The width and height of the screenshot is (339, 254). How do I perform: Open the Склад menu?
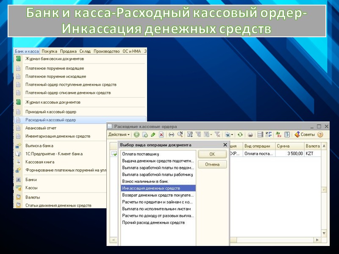click(x=85, y=51)
